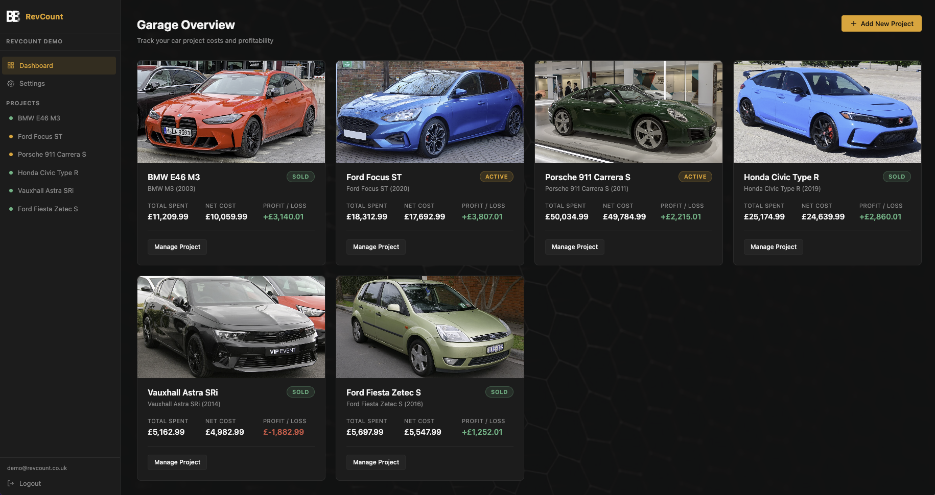Manage Project for Vauxhall Astra SRi

(177, 462)
